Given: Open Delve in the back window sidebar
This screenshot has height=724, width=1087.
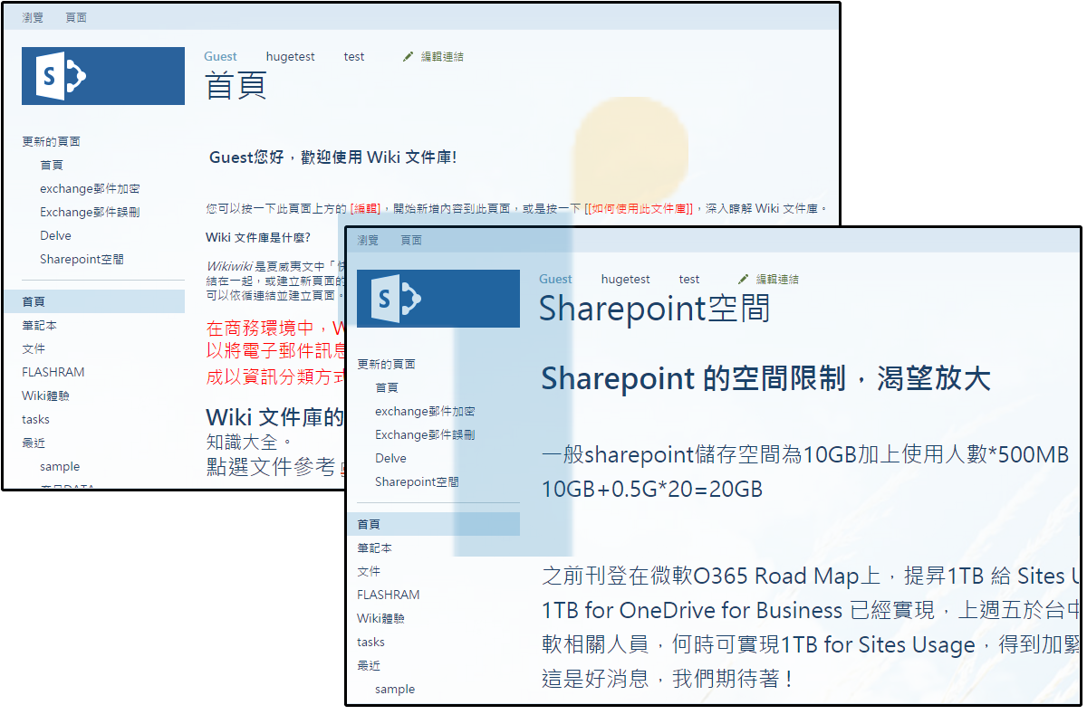Looking at the screenshot, I should pyautogui.click(x=55, y=235).
